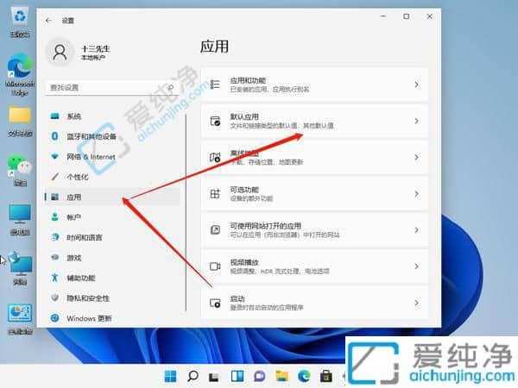
Task: Select 应用 (Apps) in the sidebar
Action: [x=112, y=197]
